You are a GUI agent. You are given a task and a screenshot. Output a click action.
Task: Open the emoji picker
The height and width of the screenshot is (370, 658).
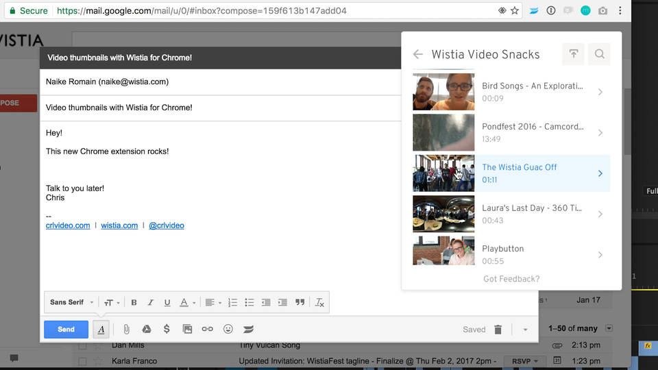(228, 330)
